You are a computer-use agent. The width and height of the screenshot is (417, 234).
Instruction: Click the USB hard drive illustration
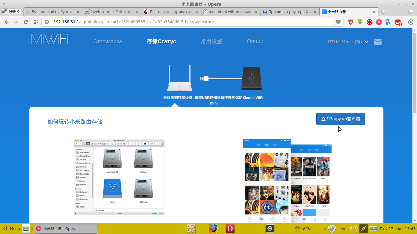pos(251,79)
